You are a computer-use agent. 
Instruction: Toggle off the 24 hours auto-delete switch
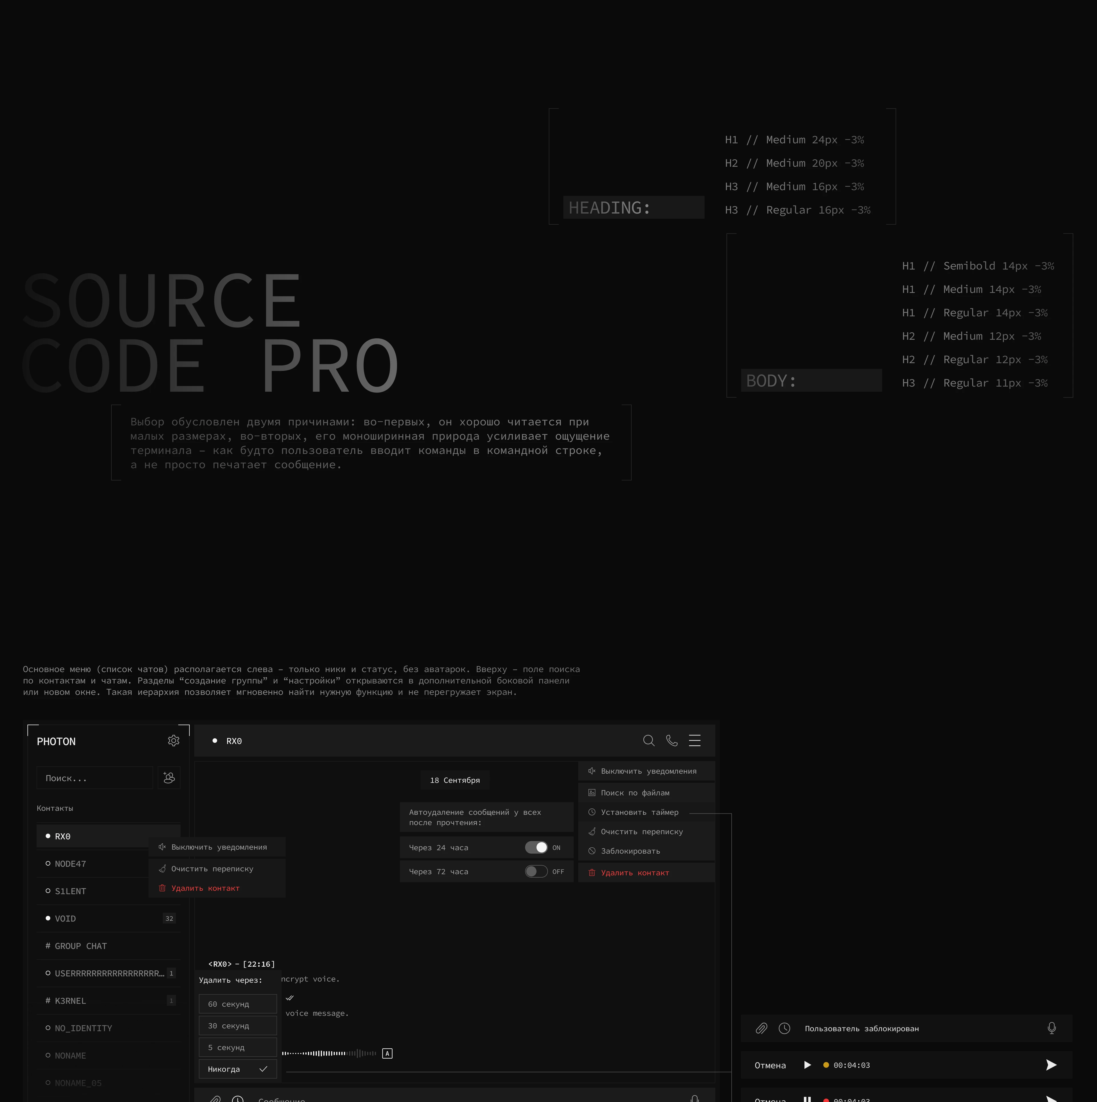536,847
